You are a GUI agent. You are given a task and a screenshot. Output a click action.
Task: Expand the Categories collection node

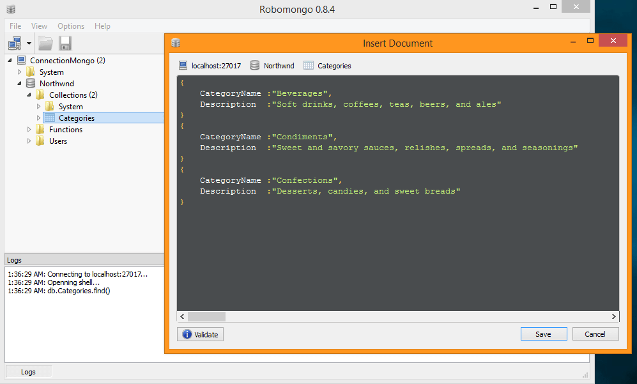pyautogui.click(x=39, y=118)
